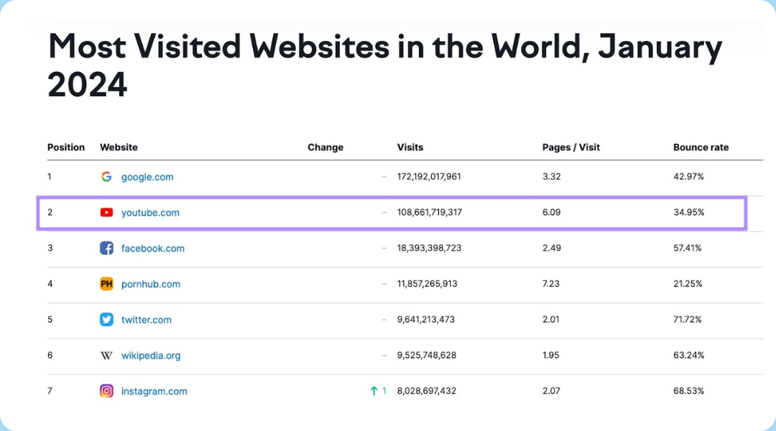Click the change value 1 for instagram.com
This screenshot has width=776, height=431.
click(x=384, y=391)
